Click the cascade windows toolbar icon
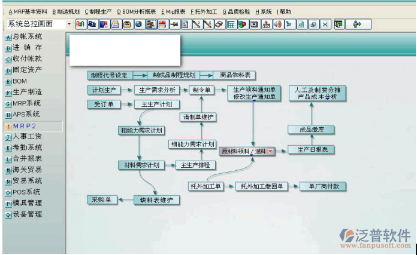 (313, 24)
